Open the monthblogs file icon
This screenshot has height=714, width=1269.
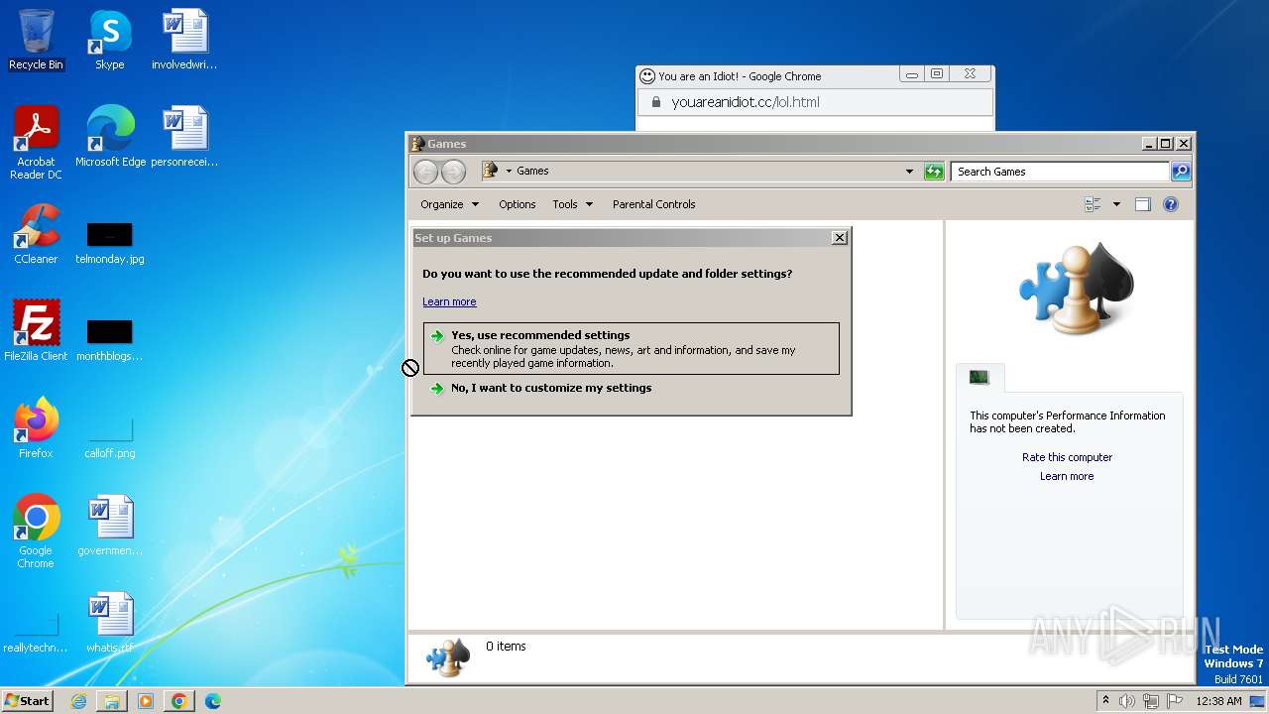(x=109, y=340)
